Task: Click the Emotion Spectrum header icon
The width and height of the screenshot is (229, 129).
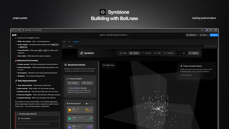Action: [x=67, y=104]
